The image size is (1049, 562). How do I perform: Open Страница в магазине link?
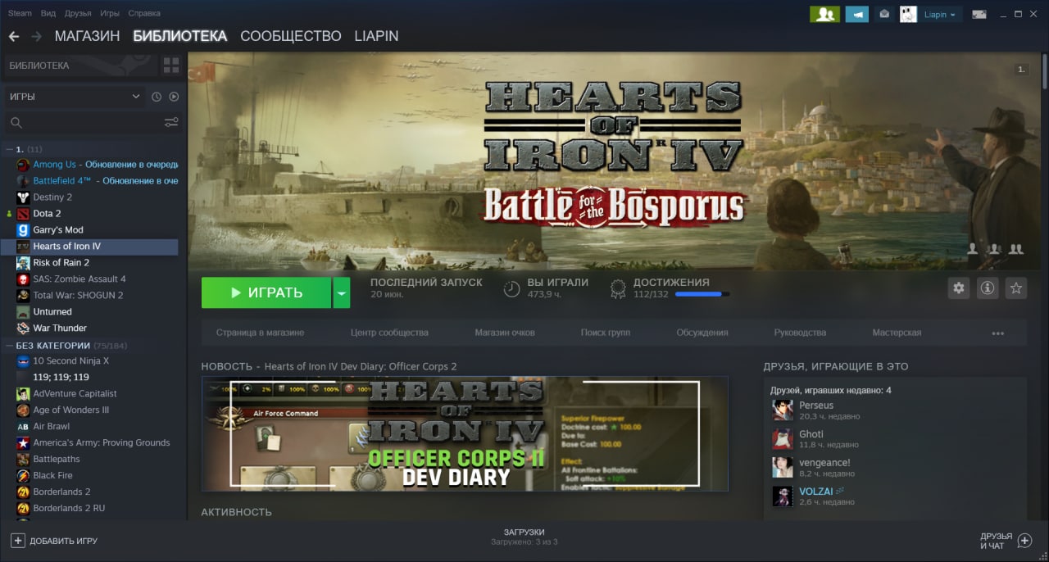point(260,333)
